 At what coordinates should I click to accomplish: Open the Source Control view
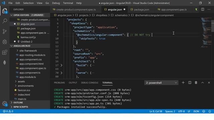(5, 31)
